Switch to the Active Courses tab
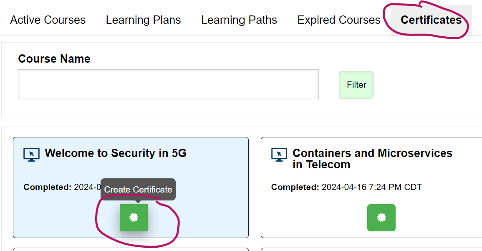Screen dimensions: 482x251 click(48, 20)
